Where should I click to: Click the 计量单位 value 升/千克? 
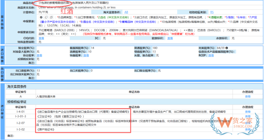point(43,12)
